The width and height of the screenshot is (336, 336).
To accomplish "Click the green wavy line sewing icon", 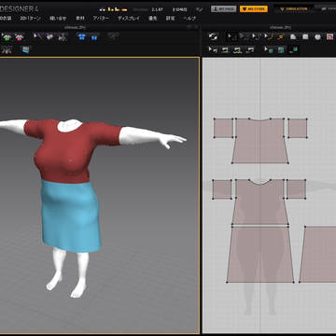I will [237, 49].
